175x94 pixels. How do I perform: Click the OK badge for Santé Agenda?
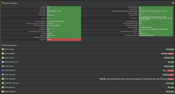tap(172, 49)
